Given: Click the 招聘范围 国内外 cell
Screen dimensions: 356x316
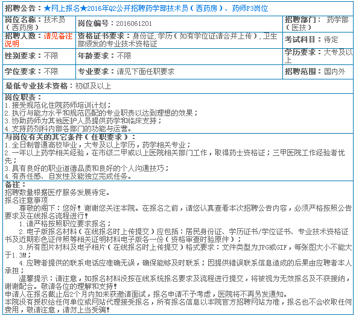Looking at the screenshot, I should pyautogui.click(x=317, y=72).
